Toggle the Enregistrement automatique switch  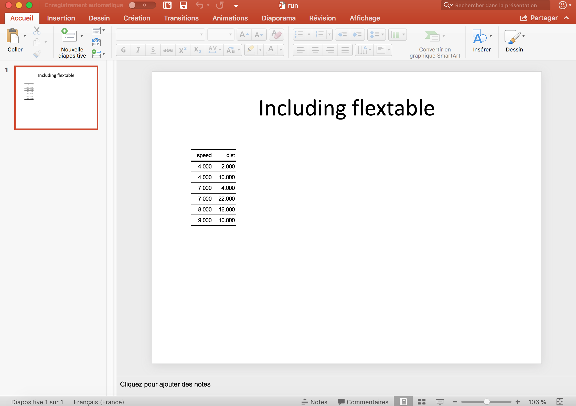[x=142, y=5]
